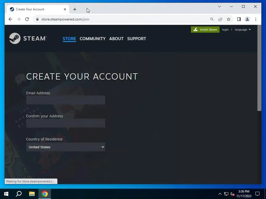
Task: Open the taskbar clock and date
Action: click(244, 194)
